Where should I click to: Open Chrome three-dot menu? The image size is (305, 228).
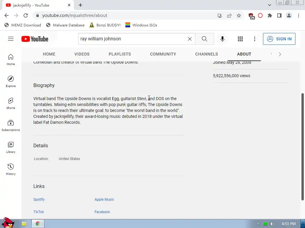(298, 15)
